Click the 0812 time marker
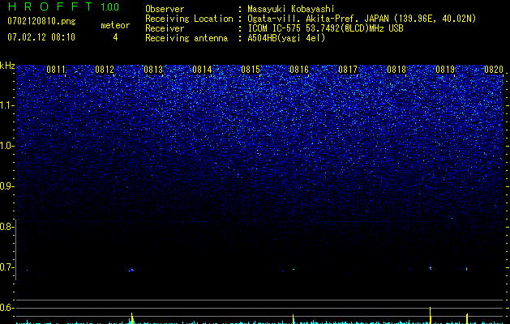510x324 pixels. (x=105, y=70)
